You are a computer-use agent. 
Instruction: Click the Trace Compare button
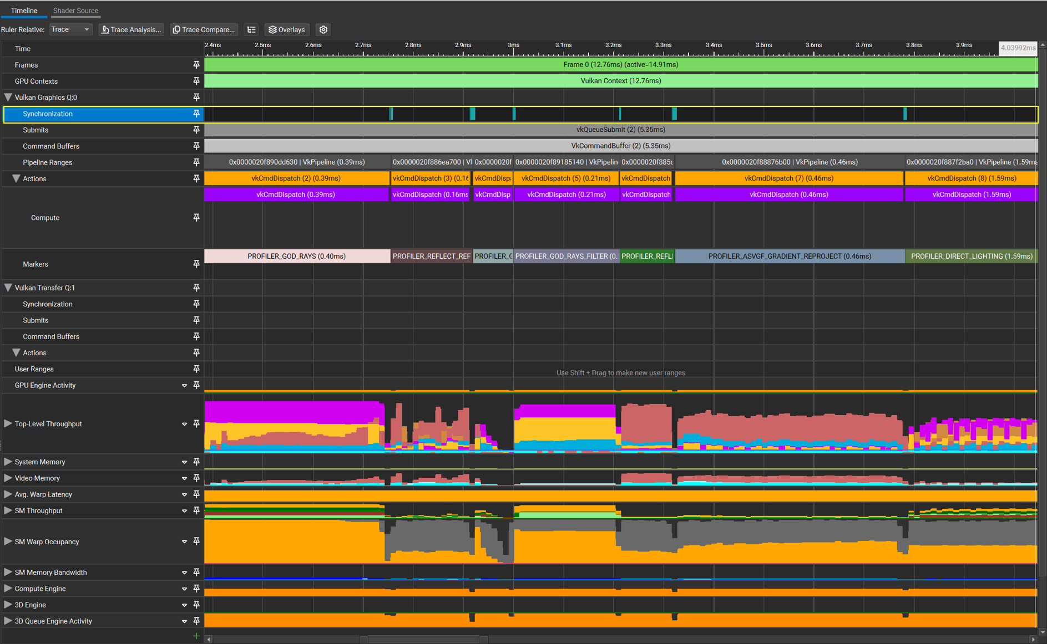pyautogui.click(x=204, y=30)
